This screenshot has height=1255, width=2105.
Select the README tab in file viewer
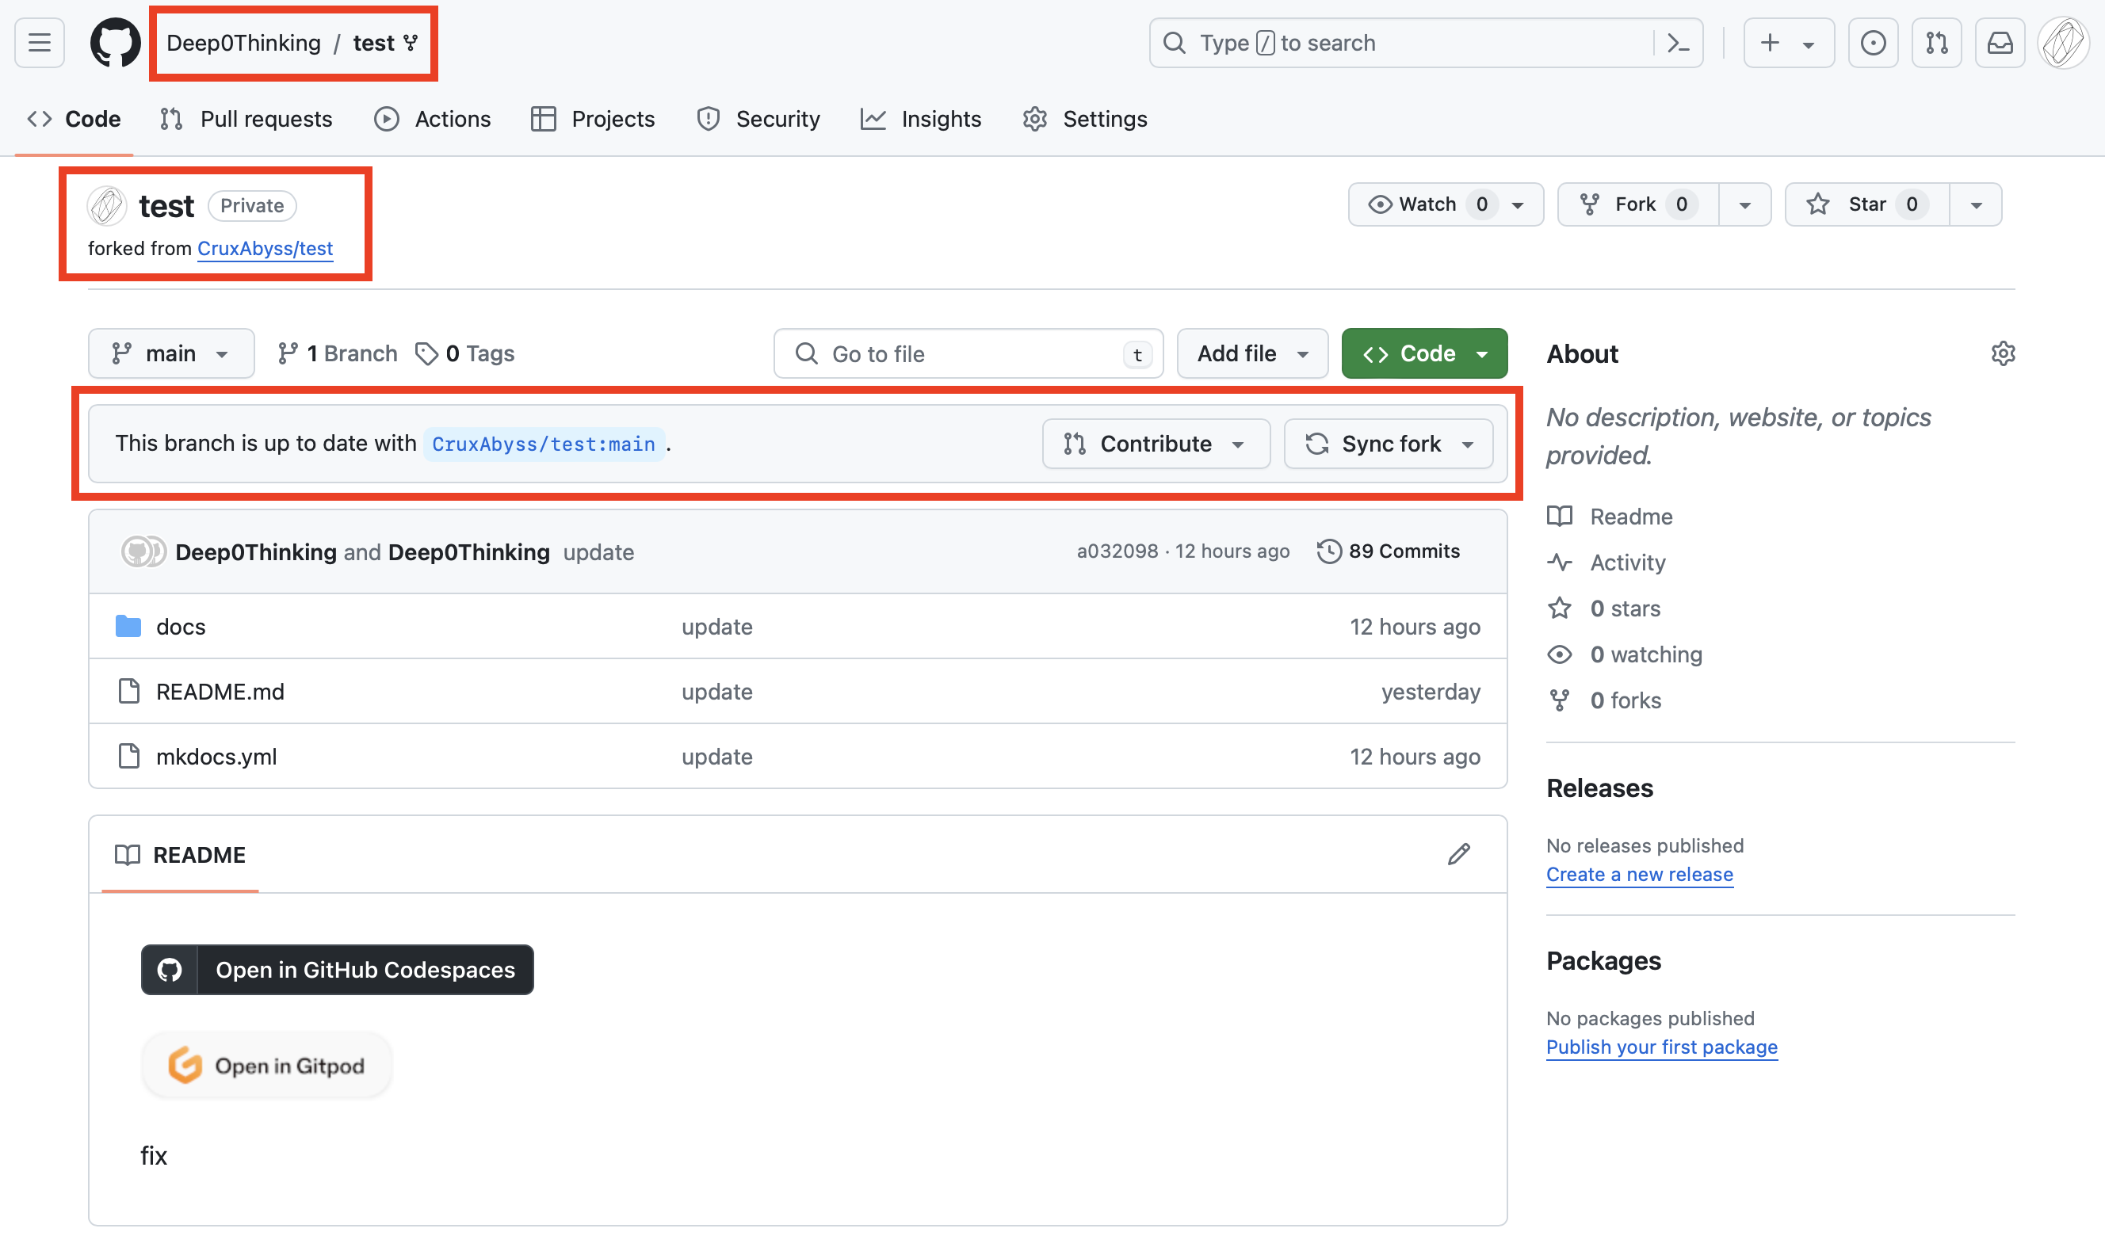tap(180, 855)
